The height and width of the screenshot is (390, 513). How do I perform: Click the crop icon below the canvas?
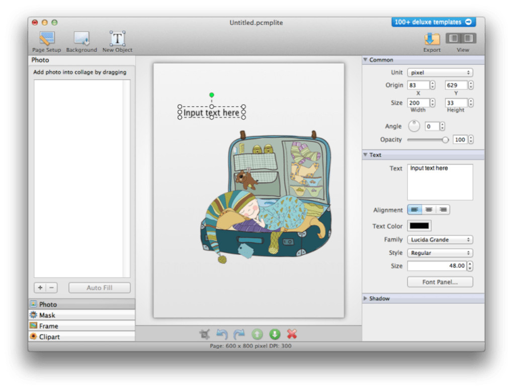coord(204,334)
